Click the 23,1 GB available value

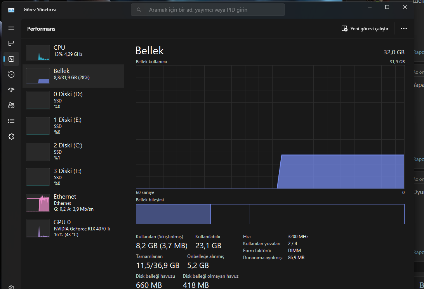click(x=208, y=246)
